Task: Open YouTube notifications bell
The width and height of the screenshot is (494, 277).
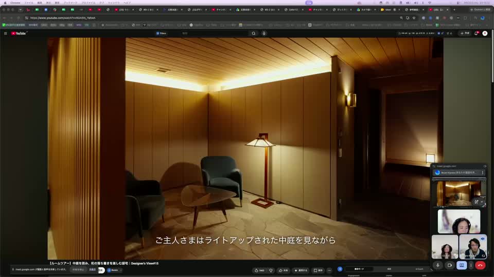Action: 476,33
